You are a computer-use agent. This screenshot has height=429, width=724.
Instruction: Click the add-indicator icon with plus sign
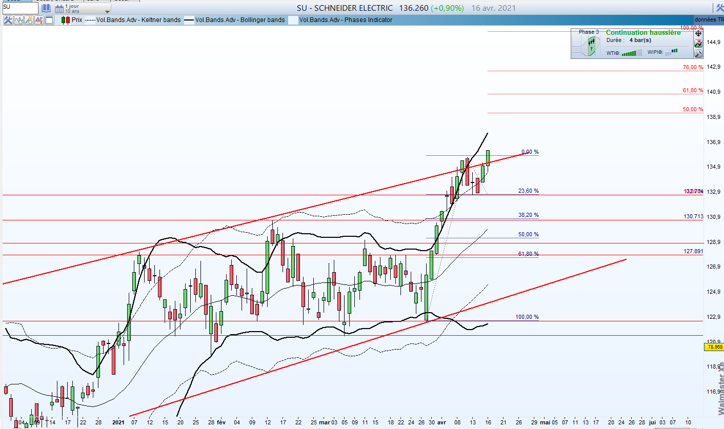coord(29,20)
